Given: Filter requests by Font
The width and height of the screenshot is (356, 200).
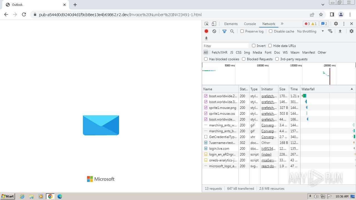Looking at the screenshot, I should [x=268, y=52].
